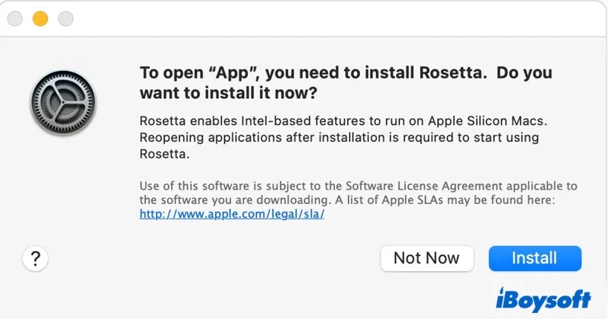Click the greyed-out zoom window button
The width and height of the screenshot is (608, 319).
click(x=66, y=18)
